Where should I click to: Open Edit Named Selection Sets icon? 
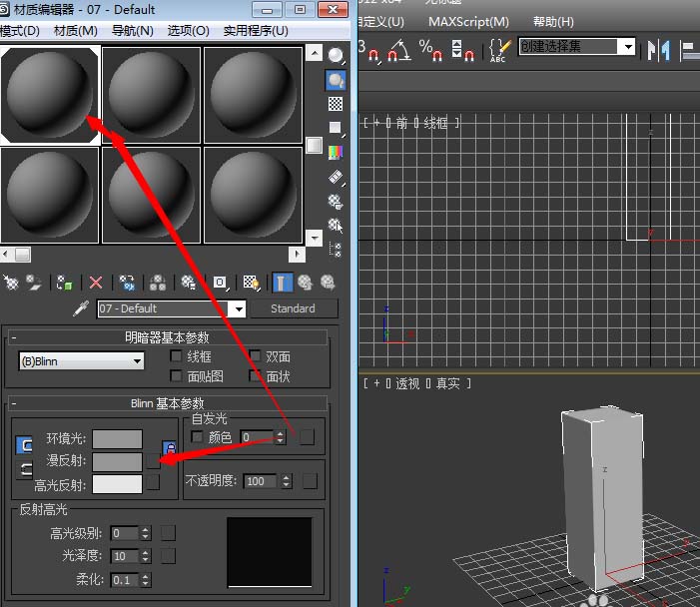pyautogui.click(x=499, y=50)
